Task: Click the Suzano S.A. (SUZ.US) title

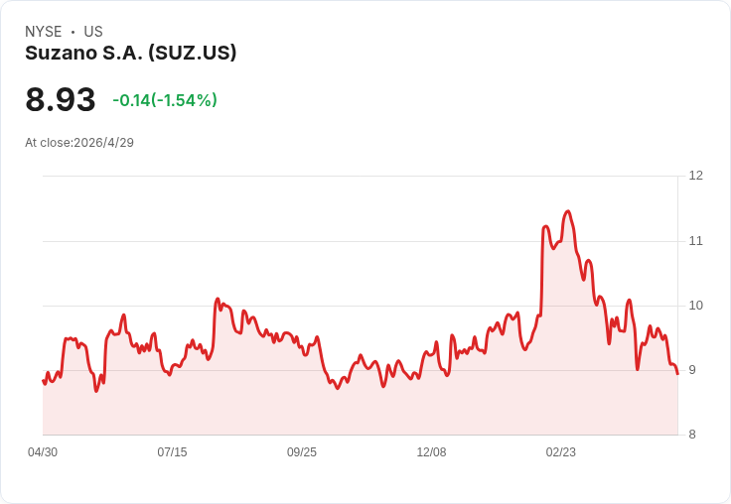Action: click(x=130, y=54)
